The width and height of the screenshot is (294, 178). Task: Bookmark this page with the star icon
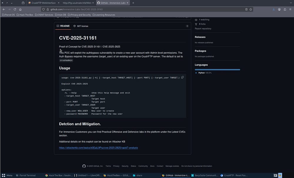251,9
